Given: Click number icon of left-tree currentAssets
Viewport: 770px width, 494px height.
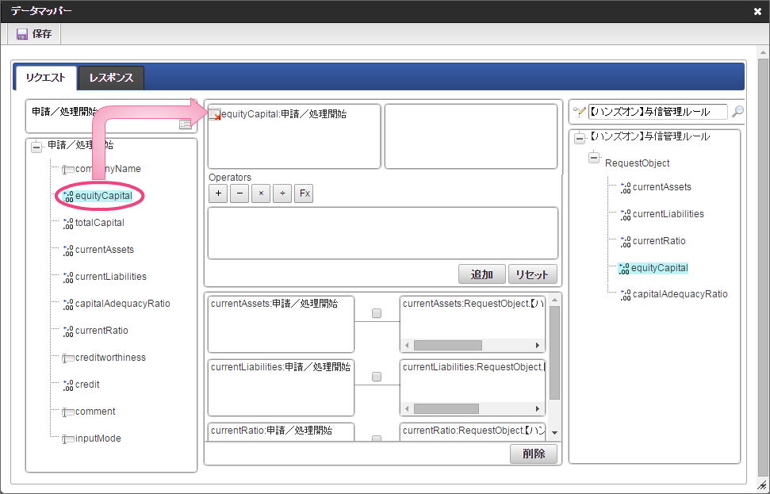Looking at the screenshot, I should coord(68,251).
